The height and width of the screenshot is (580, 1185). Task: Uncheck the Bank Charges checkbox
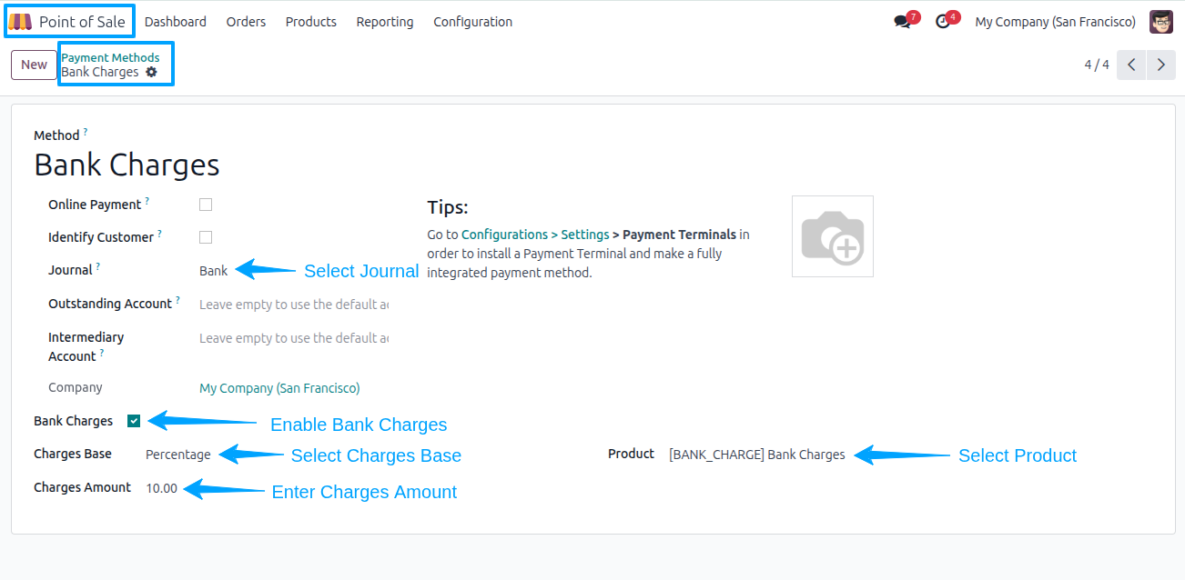pos(134,421)
